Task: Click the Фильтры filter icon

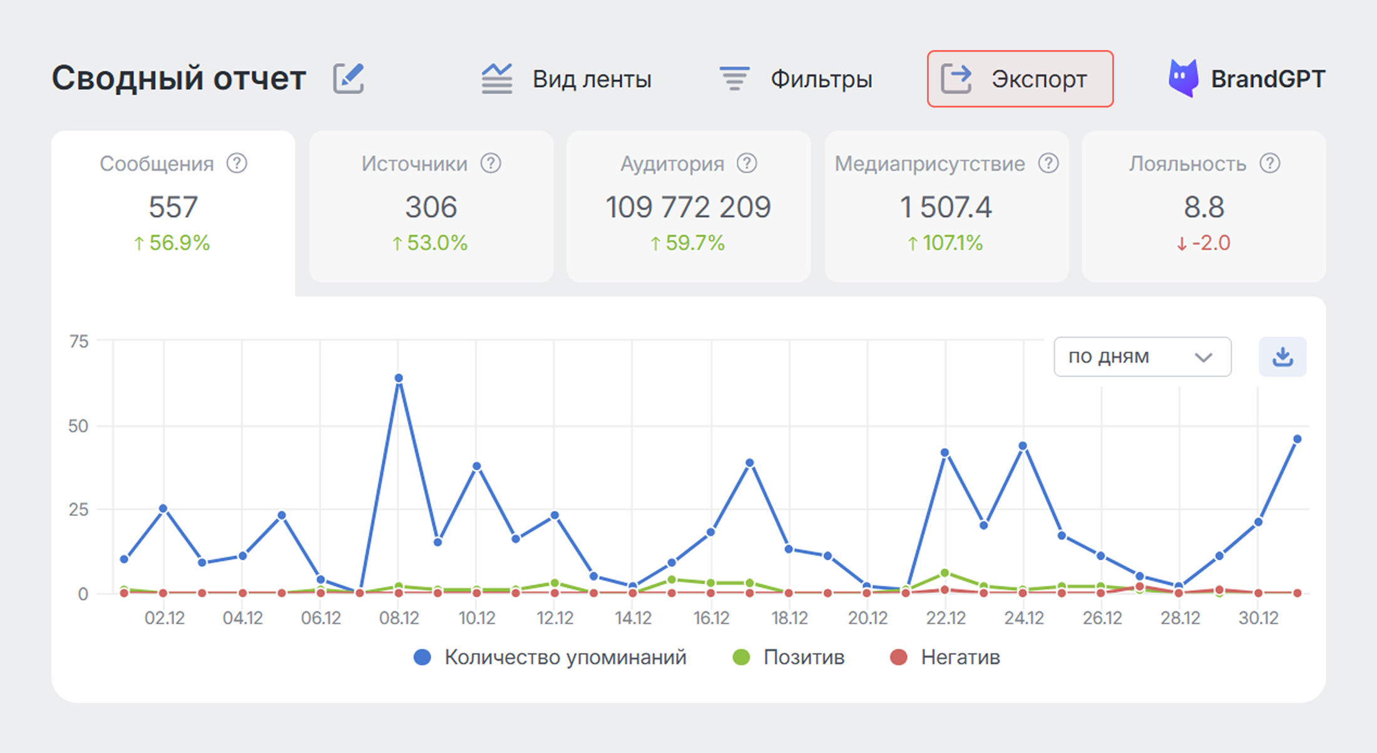Action: (734, 78)
